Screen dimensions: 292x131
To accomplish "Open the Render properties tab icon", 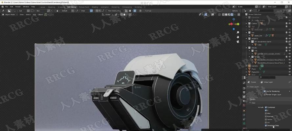I will (244, 88).
